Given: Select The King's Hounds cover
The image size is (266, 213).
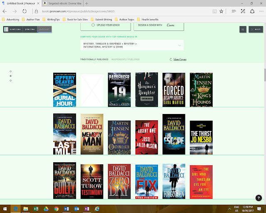Looking at the screenshot, I should [x=201, y=90].
